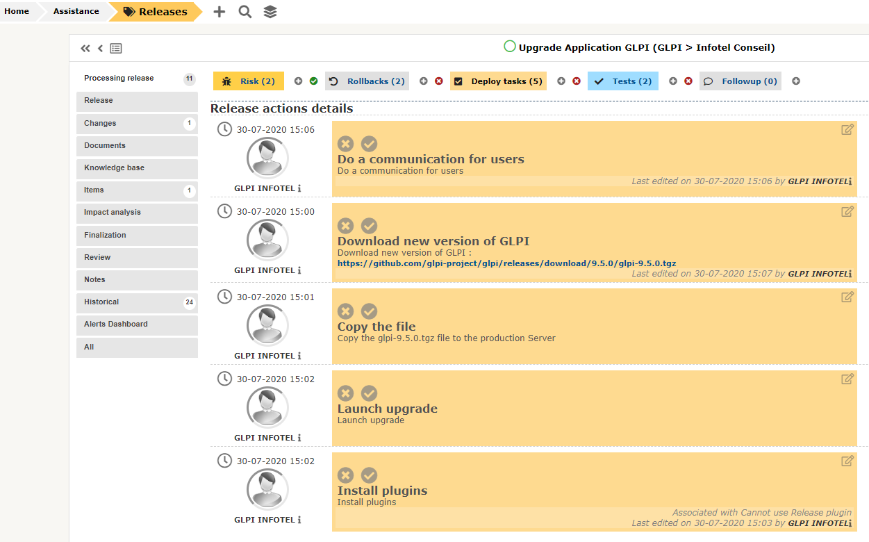Mark 'Install plugins' as failed

click(345, 475)
